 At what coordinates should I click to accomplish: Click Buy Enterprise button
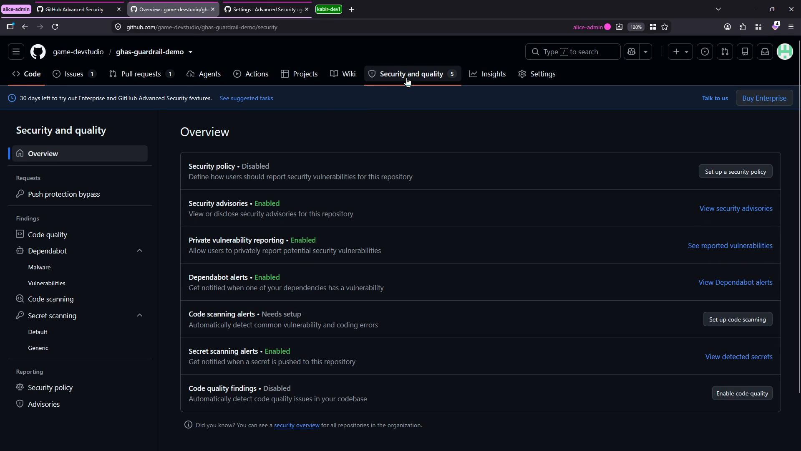tap(764, 98)
